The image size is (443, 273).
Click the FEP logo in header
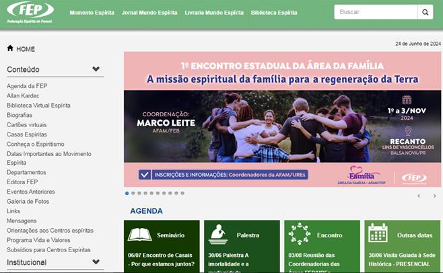[x=30, y=12]
